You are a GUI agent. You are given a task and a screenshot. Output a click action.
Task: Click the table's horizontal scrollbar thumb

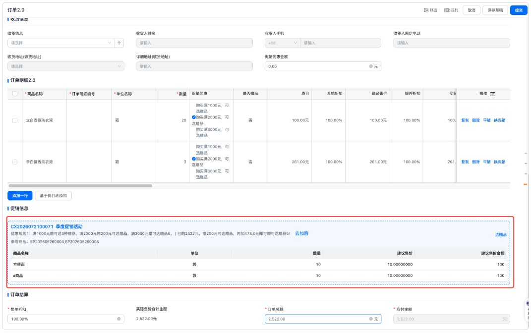point(80,186)
